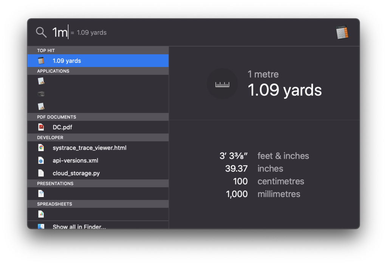Image resolution: width=387 pixels, height=265 pixels.
Task: Click the PDF icon next to DC.pdf
Action: pos(41,127)
